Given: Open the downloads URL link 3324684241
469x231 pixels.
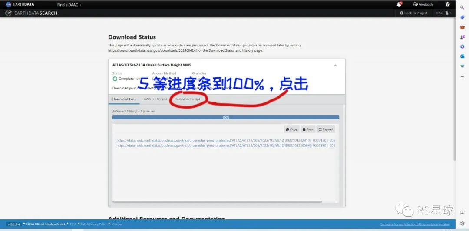Looking at the screenshot, I should pyautogui.click(x=153, y=50).
